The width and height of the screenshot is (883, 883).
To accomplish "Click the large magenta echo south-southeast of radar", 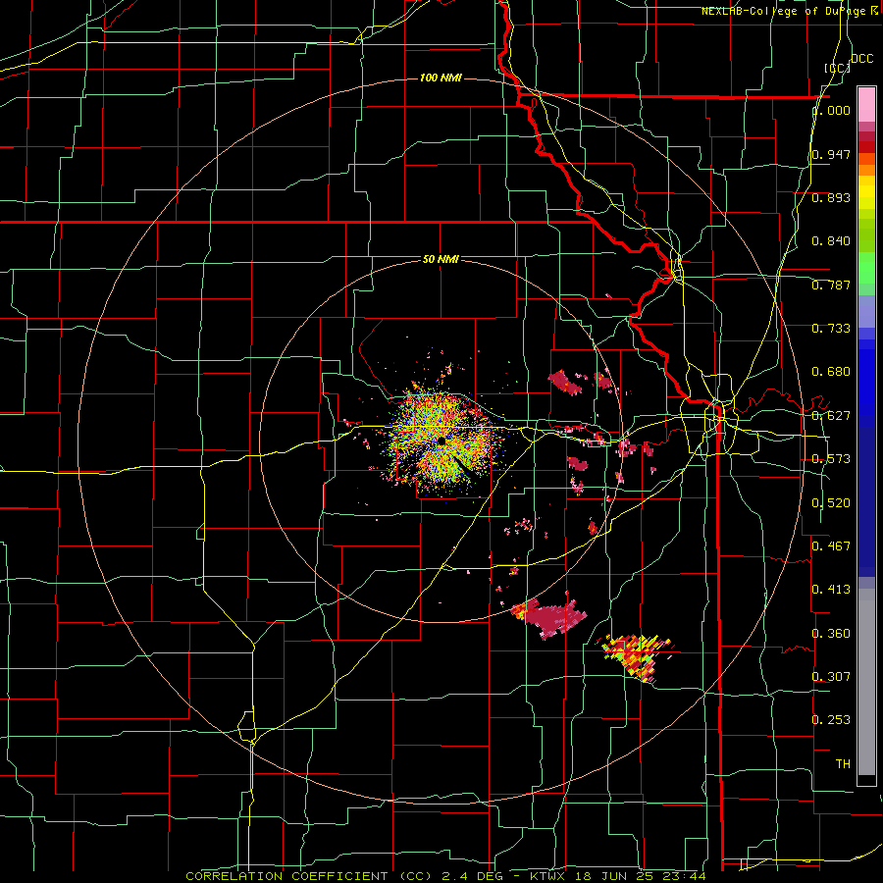I will point(550,618).
